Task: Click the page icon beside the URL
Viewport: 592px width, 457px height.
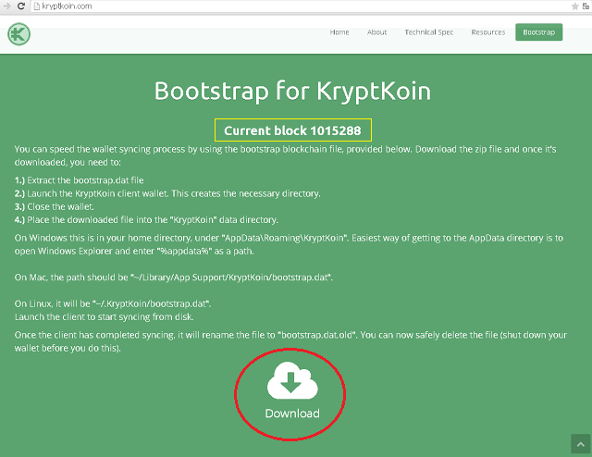Action: [36, 6]
